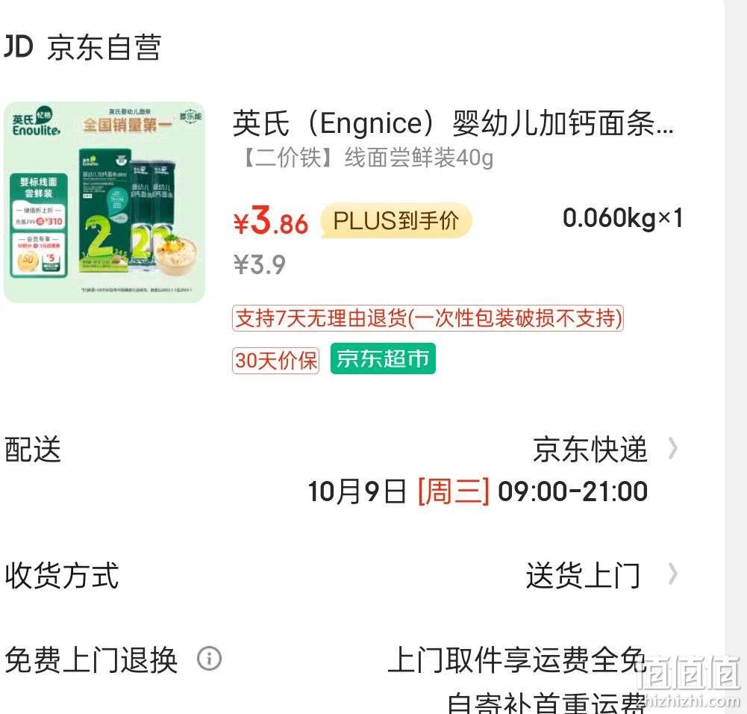Tap the green 京东超市 badge

[383, 358]
